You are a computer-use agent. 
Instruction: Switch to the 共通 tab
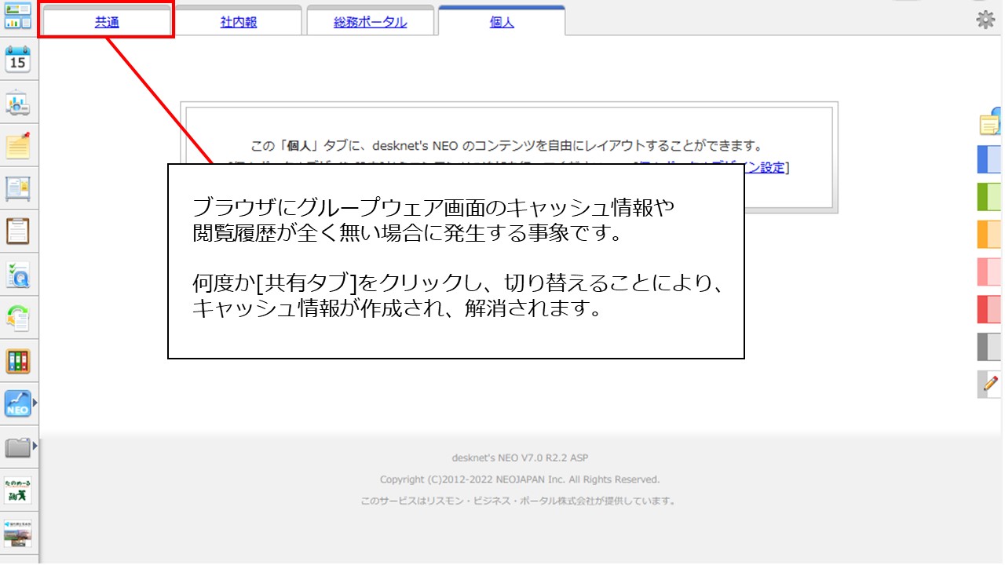(107, 23)
